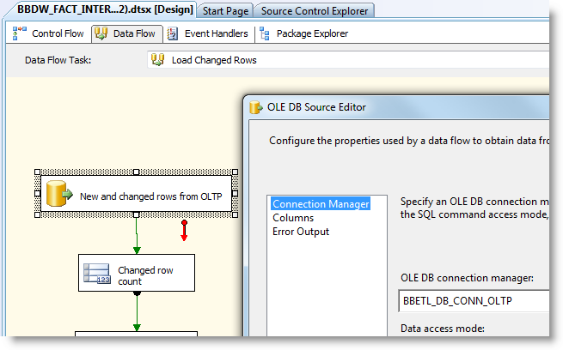Activate the BBDW_FACT_INTER dtsx Design tab
563x350 pixels.
point(98,9)
